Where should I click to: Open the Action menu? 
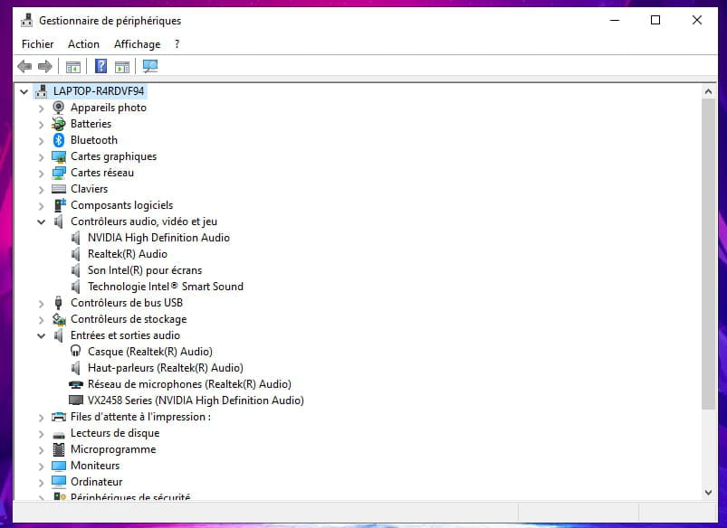click(83, 44)
